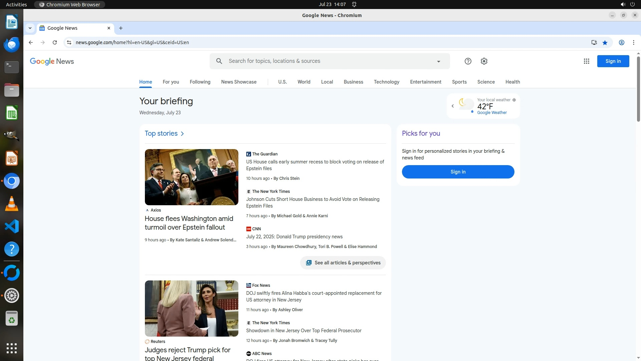Open the Chromium profile icon

click(622, 42)
